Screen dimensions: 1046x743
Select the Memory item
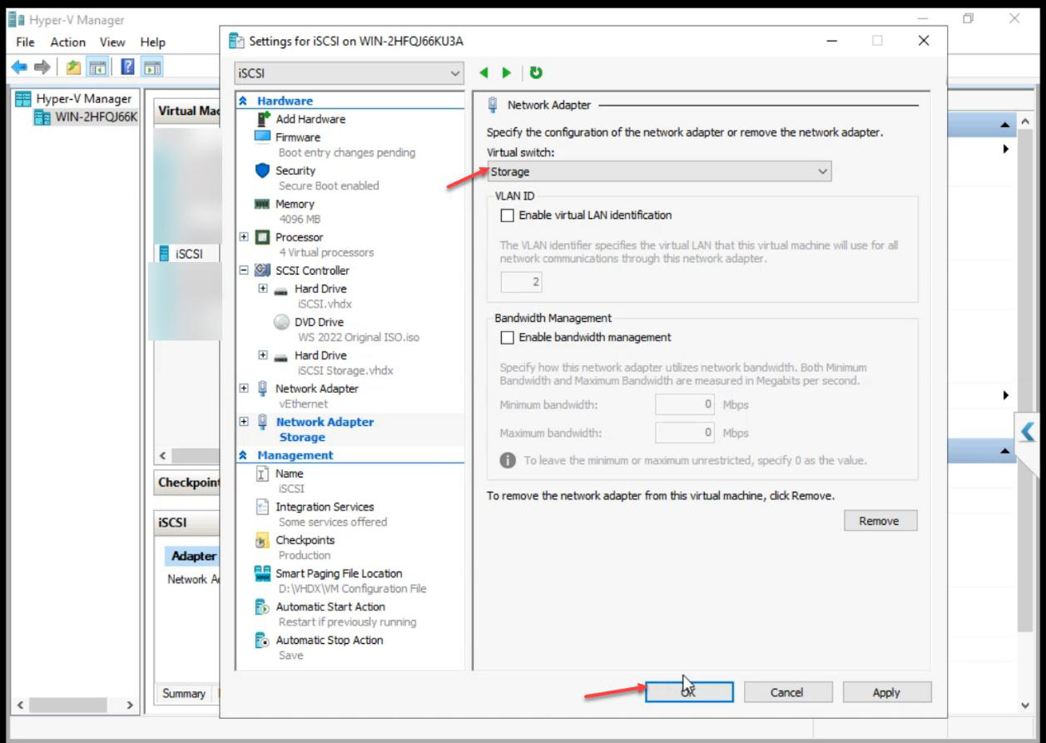tap(295, 204)
